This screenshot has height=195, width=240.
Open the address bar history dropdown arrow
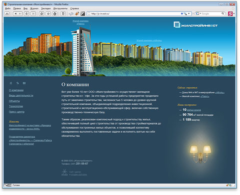tap(189, 13)
